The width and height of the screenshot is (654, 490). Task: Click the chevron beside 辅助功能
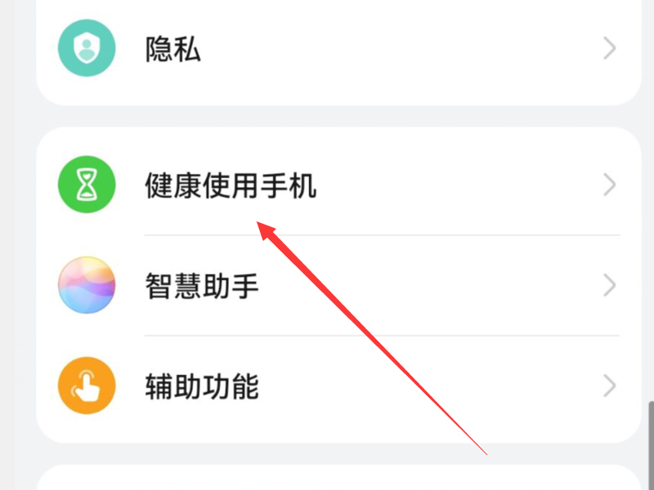[x=609, y=386]
